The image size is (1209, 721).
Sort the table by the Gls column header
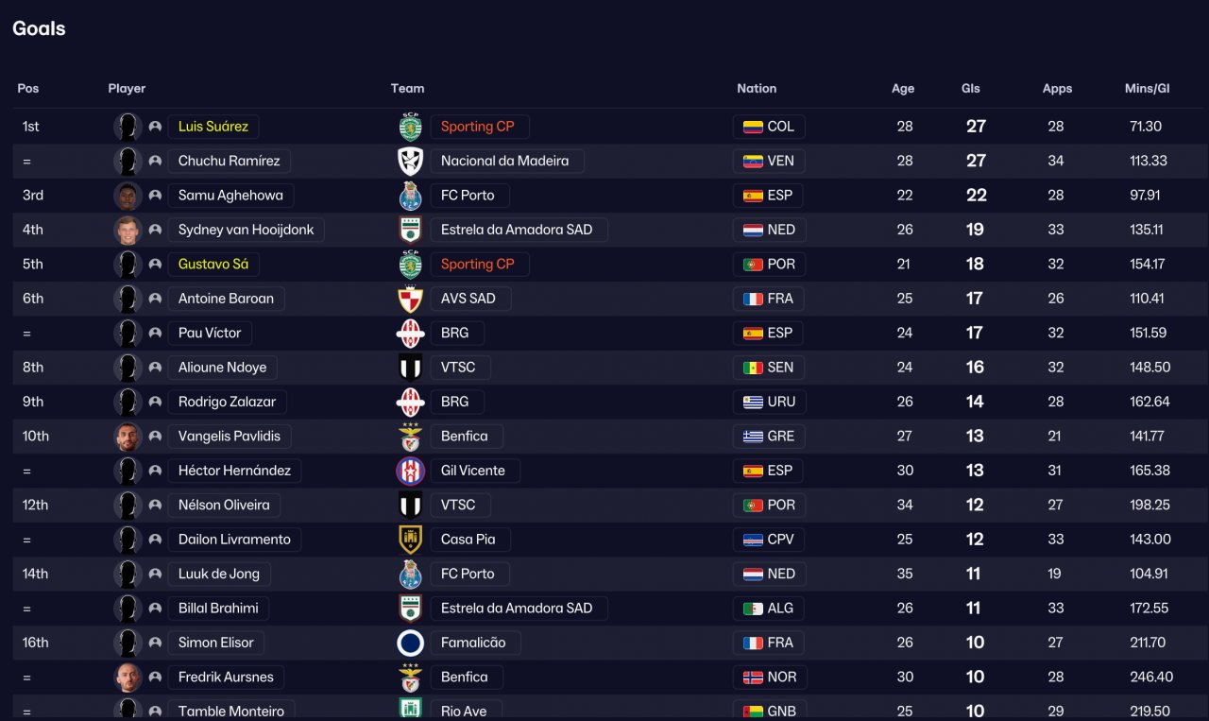pyautogui.click(x=971, y=89)
